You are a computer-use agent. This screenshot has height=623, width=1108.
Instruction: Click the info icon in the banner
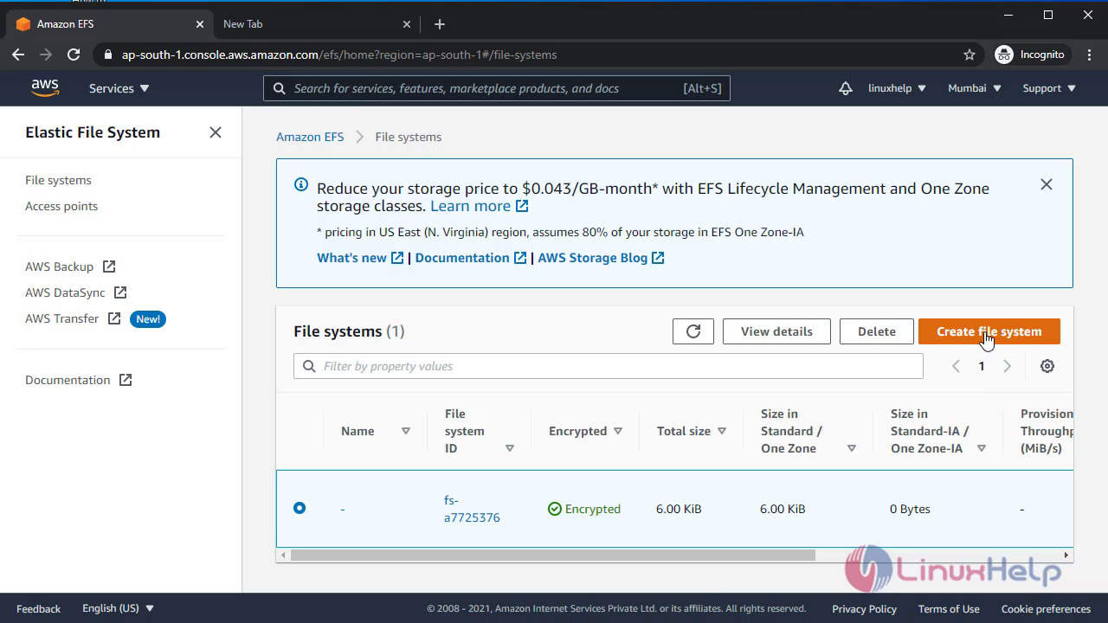tap(301, 184)
